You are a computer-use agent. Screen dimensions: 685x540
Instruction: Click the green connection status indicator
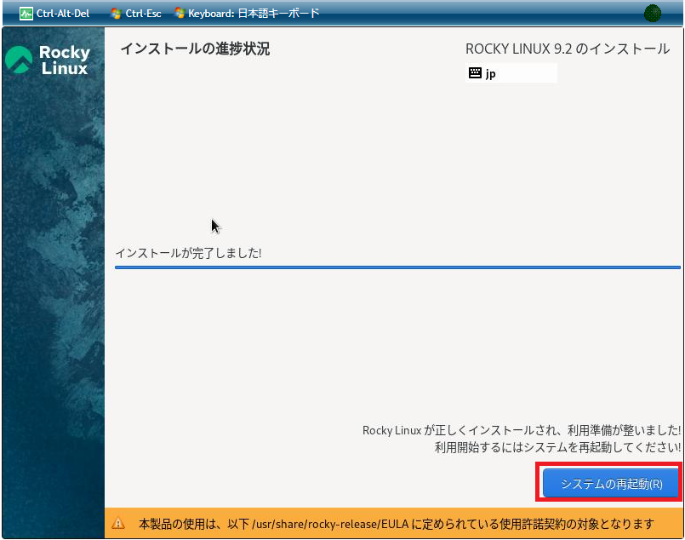[x=653, y=13]
